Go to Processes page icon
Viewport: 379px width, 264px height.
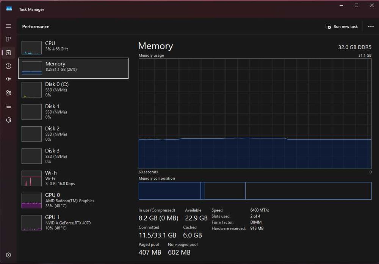point(8,39)
